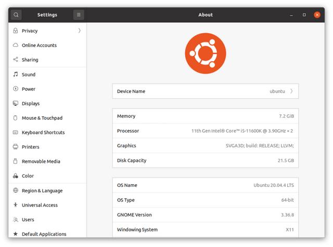Image resolution: width=333 pixels, height=247 pixels.
Task: Click the Privacy lock icon
Action: coord(16,31)
